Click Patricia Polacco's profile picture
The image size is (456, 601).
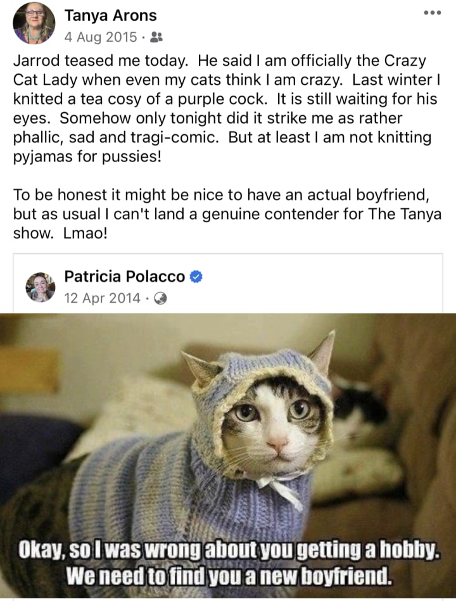coord(41,287)
